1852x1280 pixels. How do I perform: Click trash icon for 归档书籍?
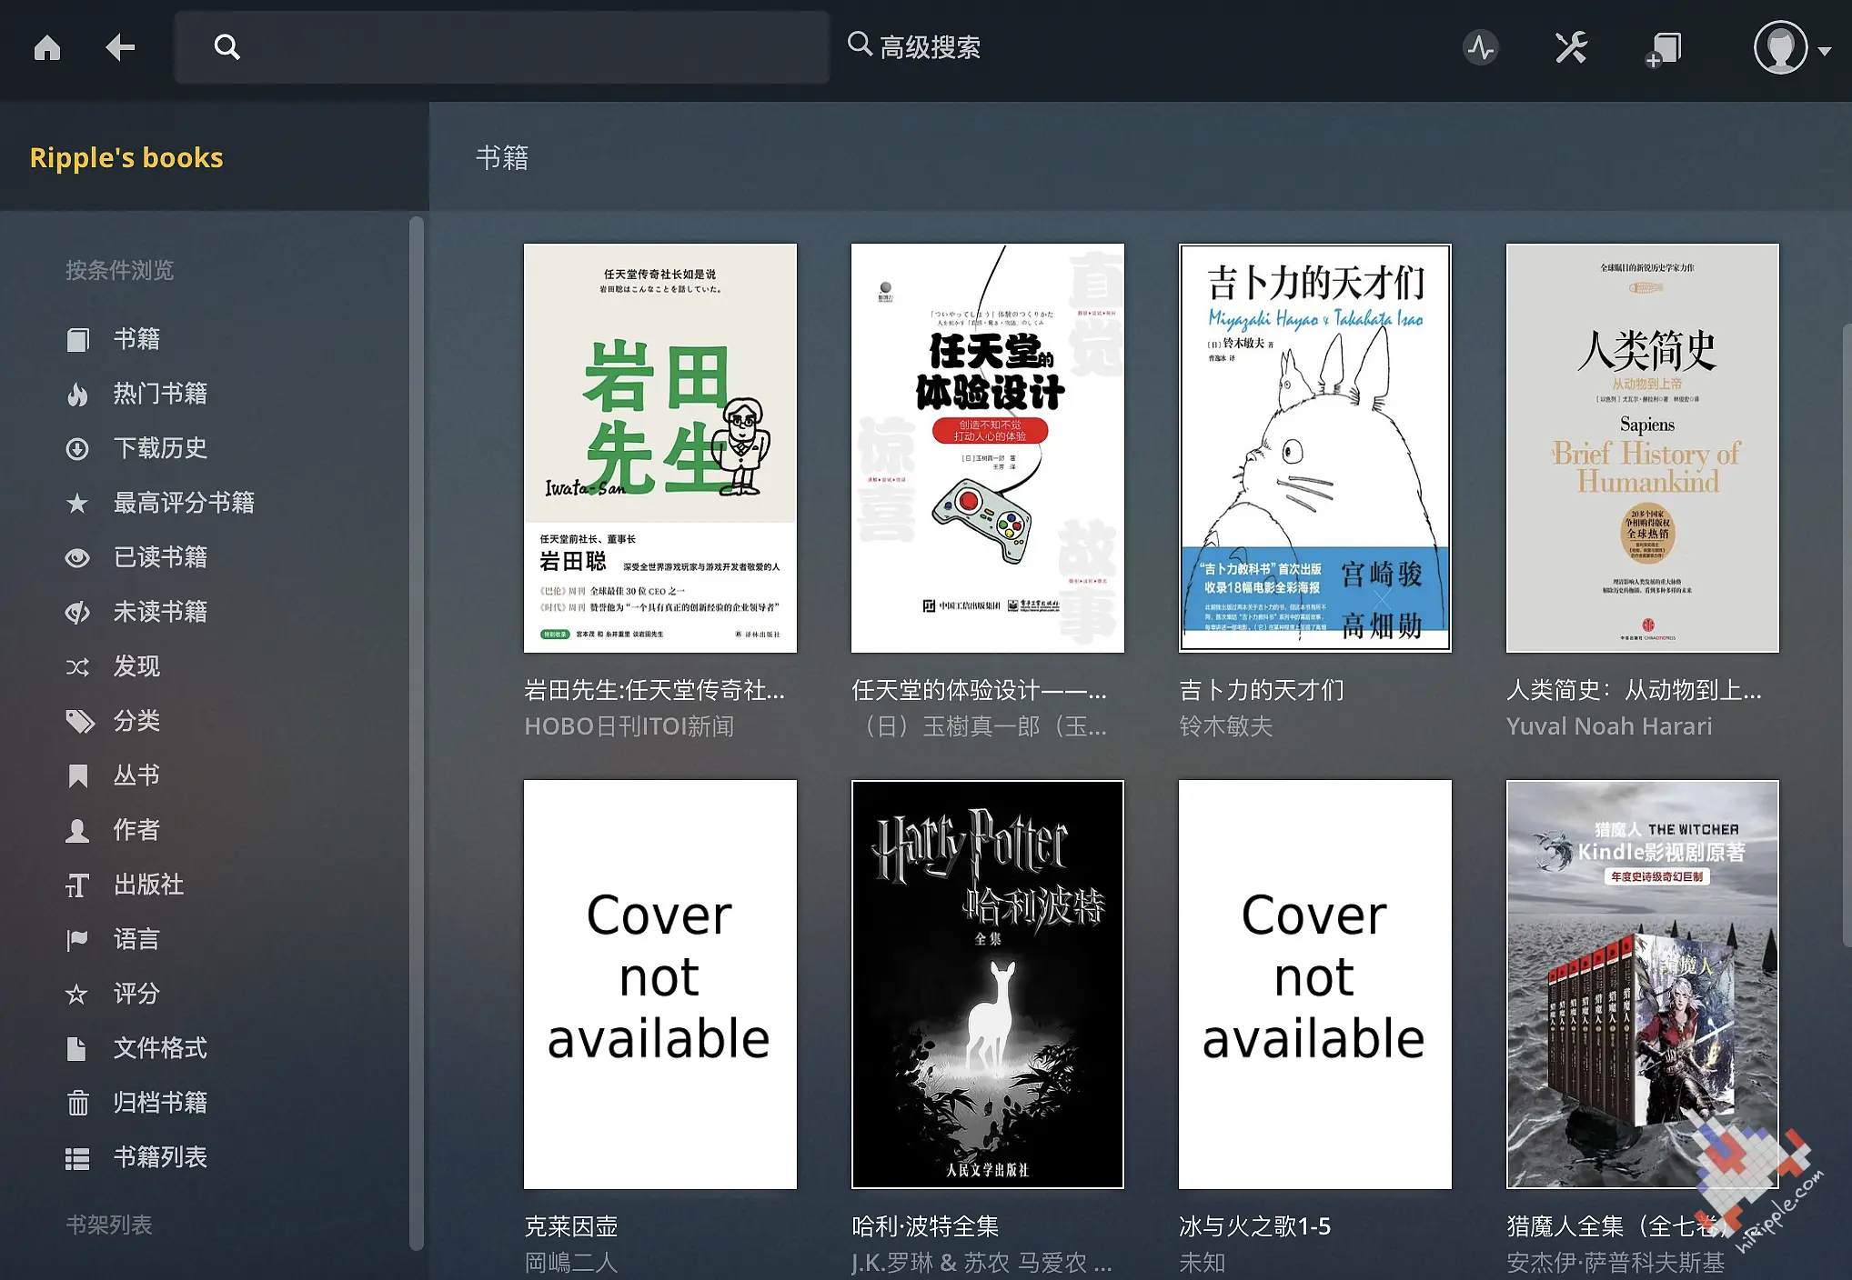tap(78, 1103)
